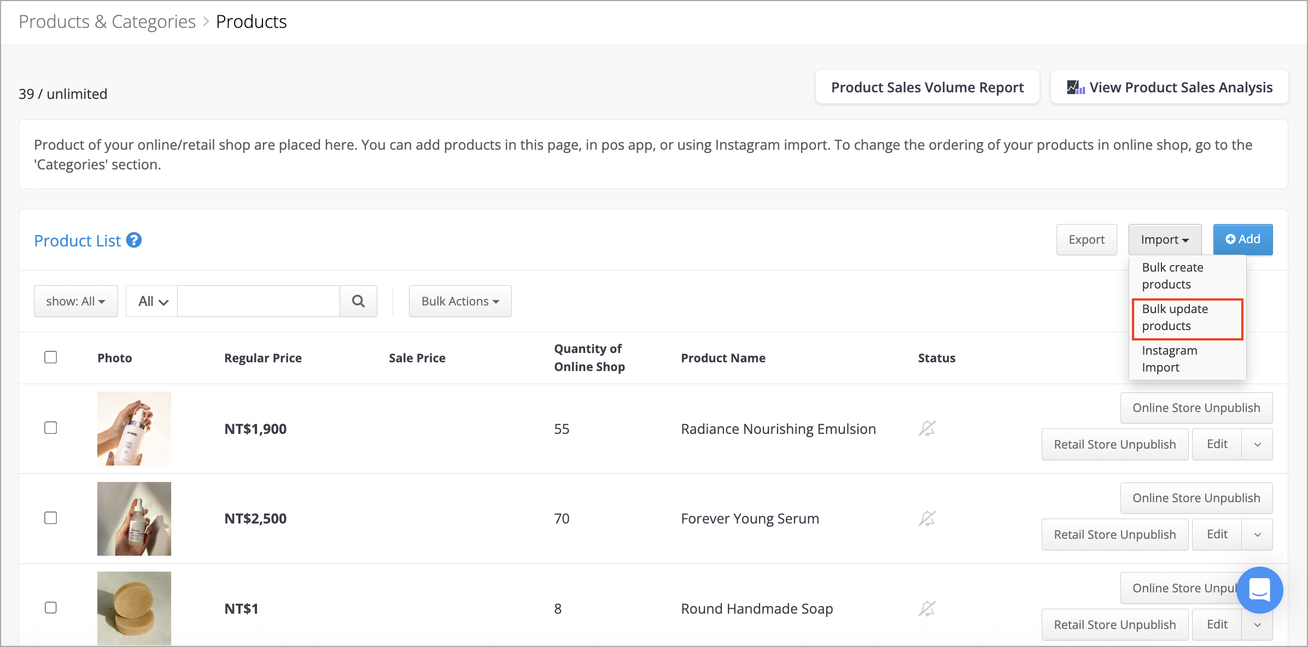Expand Edit options arrow for Round Handmade Soap
This screenshot has width=1308, height=647.
point(1257,625)
